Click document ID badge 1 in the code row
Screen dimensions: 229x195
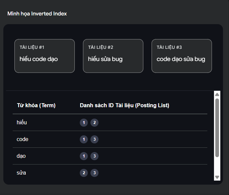(x=83, y=139)
